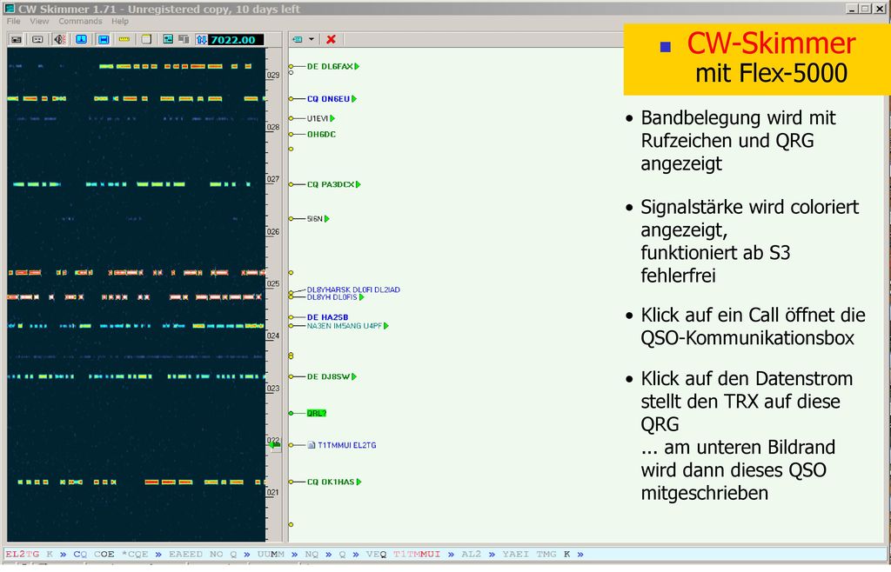Click the green triangle next to U1EVI
The width and height of the screenshot is (891, 572).
pos(332,118)
